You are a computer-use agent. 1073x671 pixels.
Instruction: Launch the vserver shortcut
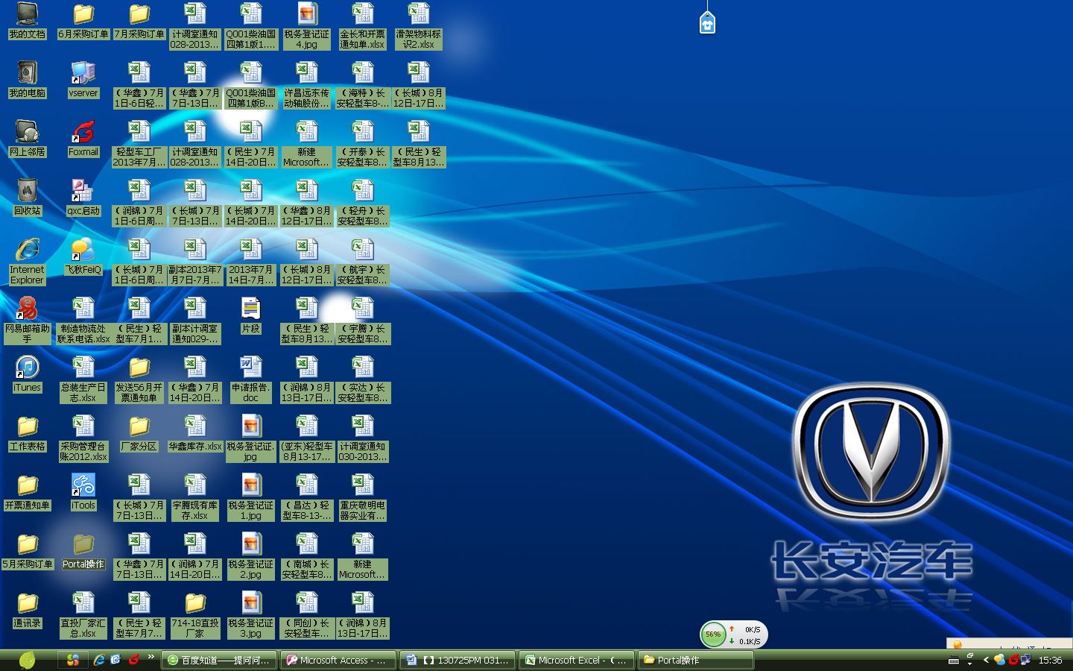83,75
